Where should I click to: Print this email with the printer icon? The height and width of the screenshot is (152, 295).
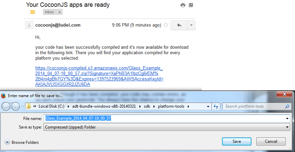pos(183,5)
